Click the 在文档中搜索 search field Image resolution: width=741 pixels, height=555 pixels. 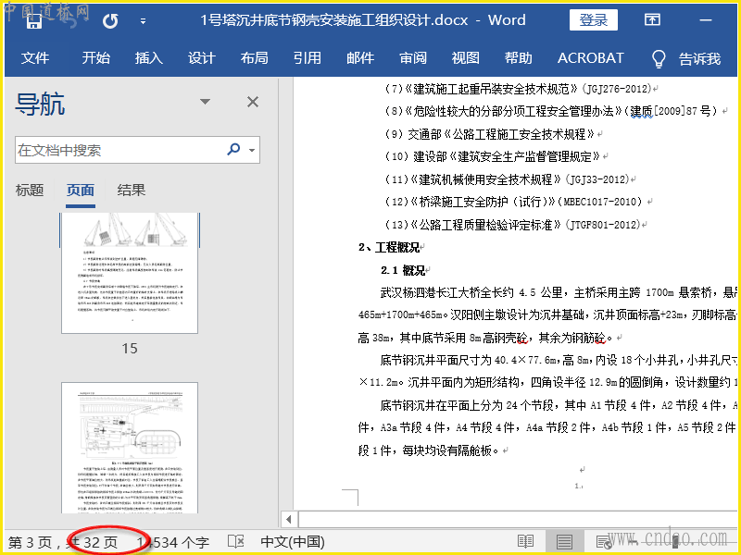(120, 150)
